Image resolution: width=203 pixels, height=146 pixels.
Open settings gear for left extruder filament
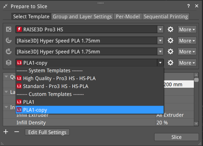click(x=171, y=41)
